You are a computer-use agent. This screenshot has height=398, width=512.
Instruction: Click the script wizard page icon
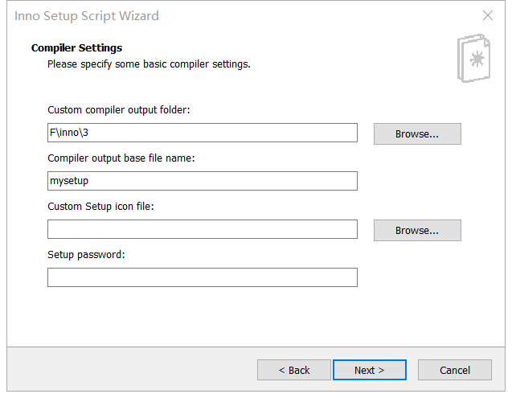(x=473, y=58)
